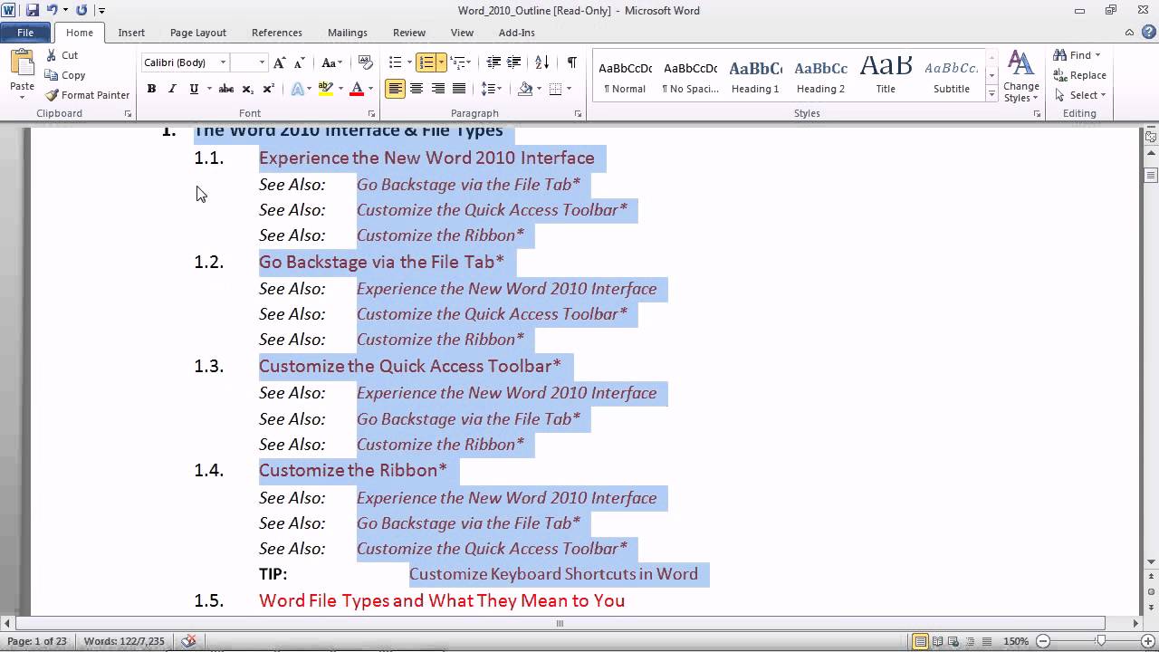Viewport: 1159px width, 652px height.
Task: Click the word count in status bar
Action: [x=124, y=641]
